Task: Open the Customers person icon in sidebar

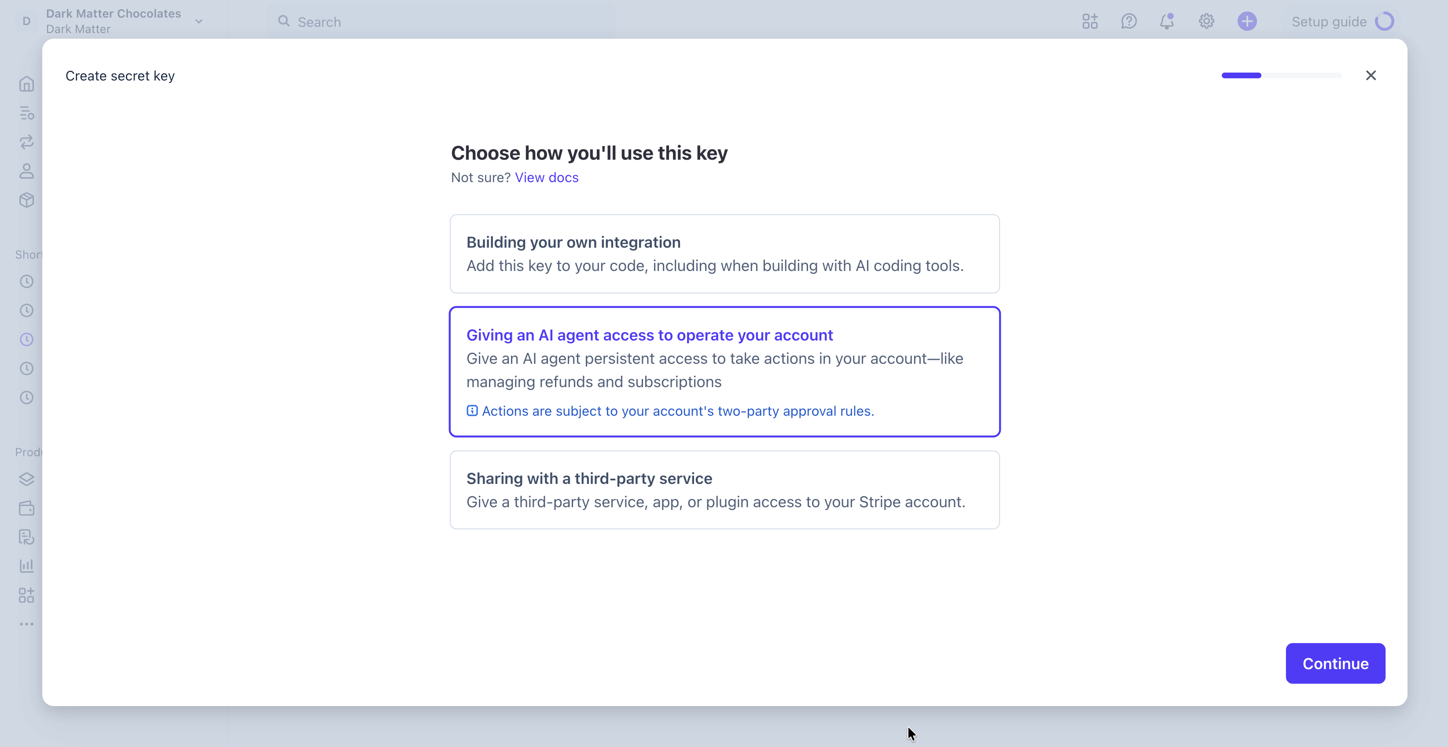Action: [26, 171]
